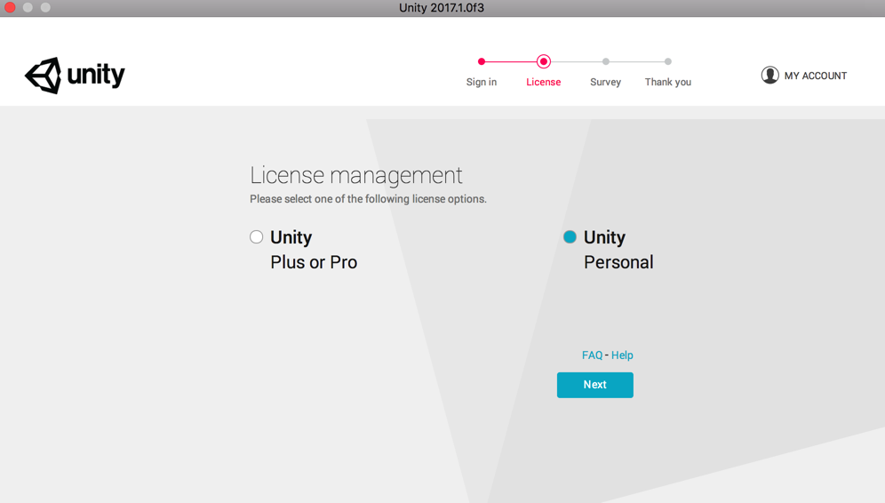Click the Thank you step dot
Image resolution: width=885 pixels, height=503 pixels.
[x=667, y=61]
